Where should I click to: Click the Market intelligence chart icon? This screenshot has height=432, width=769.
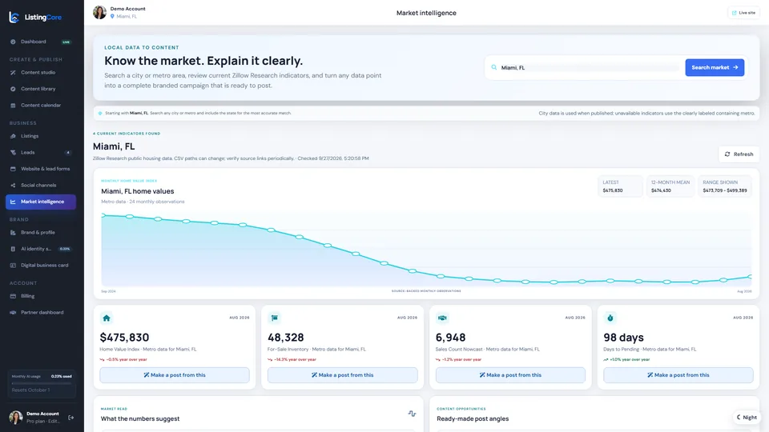point(13,202)
